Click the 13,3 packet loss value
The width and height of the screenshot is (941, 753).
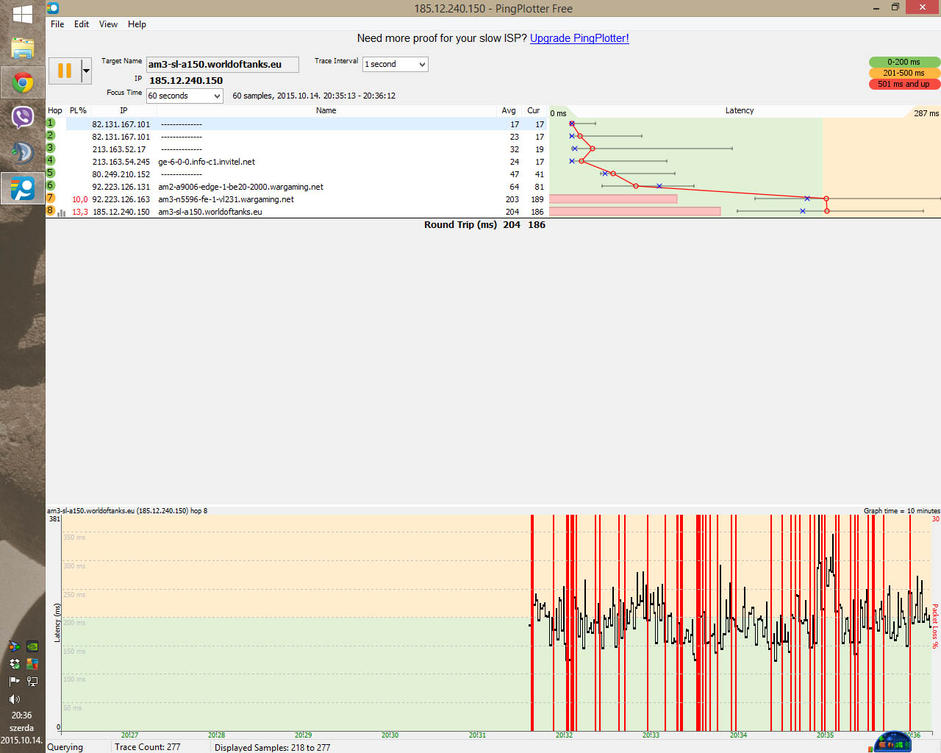point(79,212)
